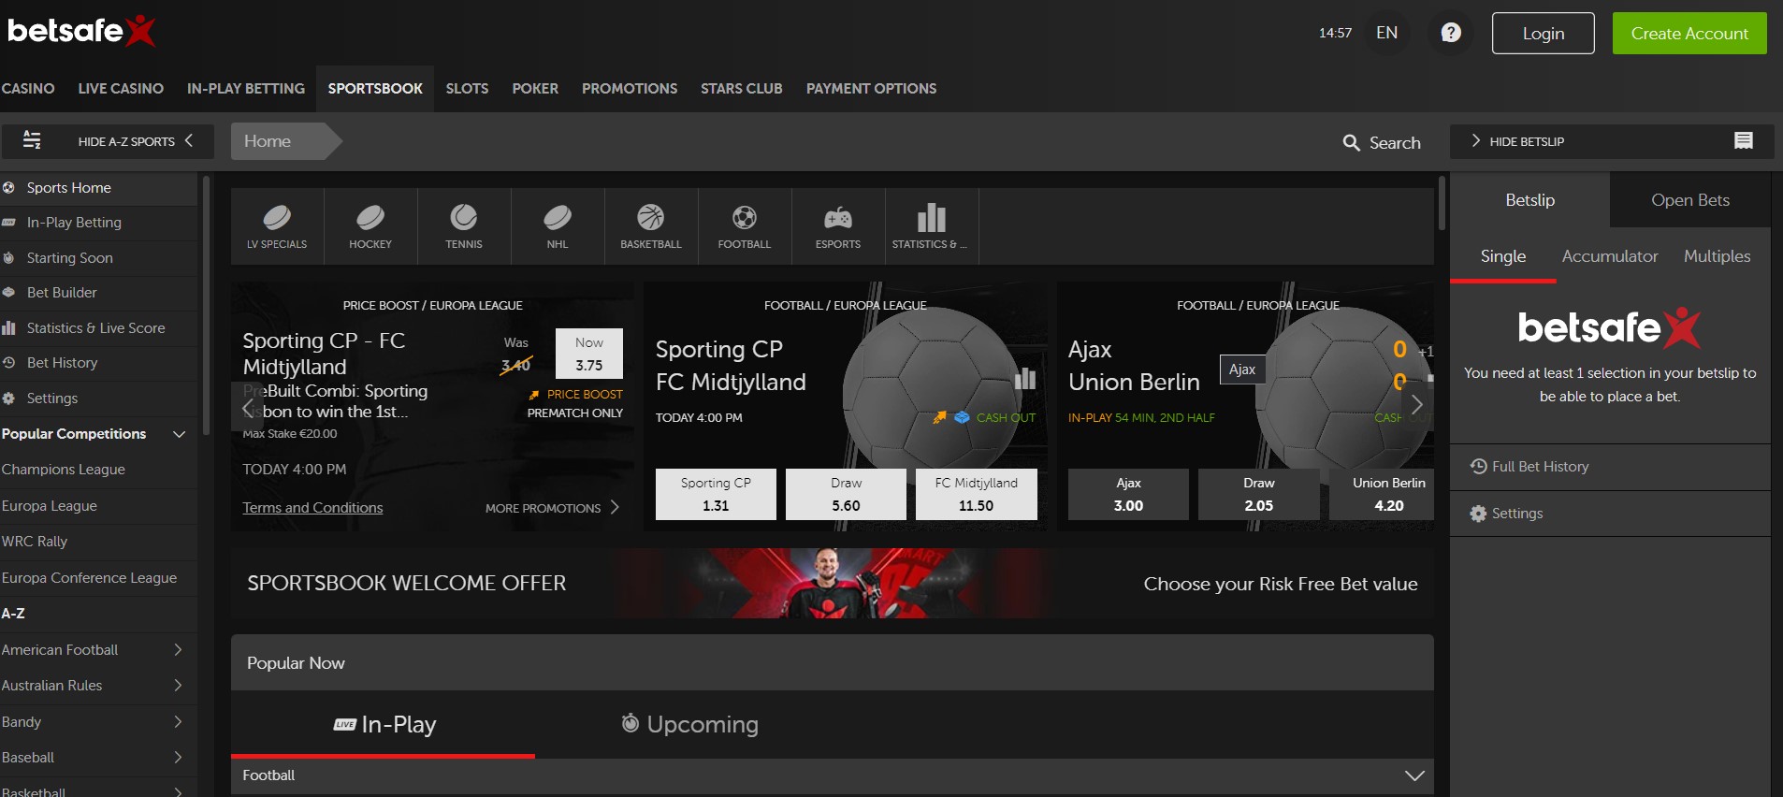
Task: Expand American Football submenu
Action: 178,649
